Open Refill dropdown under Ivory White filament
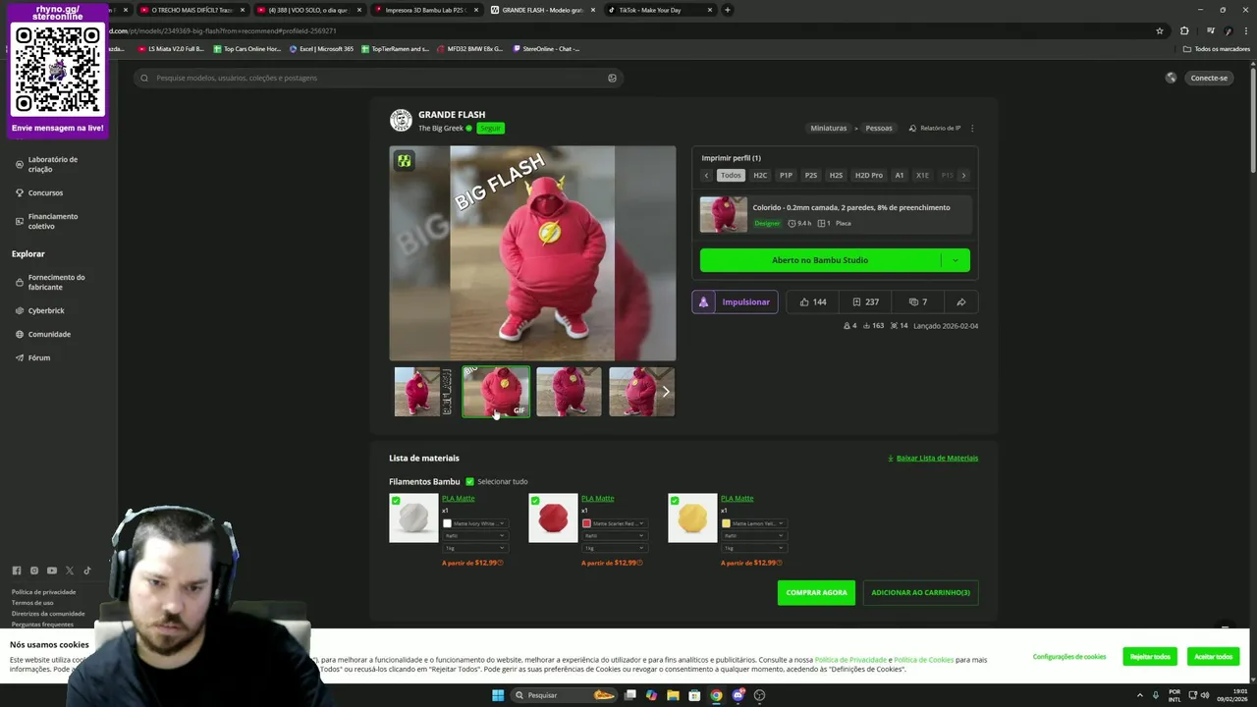This screenshot has width=1257, height=707. tap(475, 536)
